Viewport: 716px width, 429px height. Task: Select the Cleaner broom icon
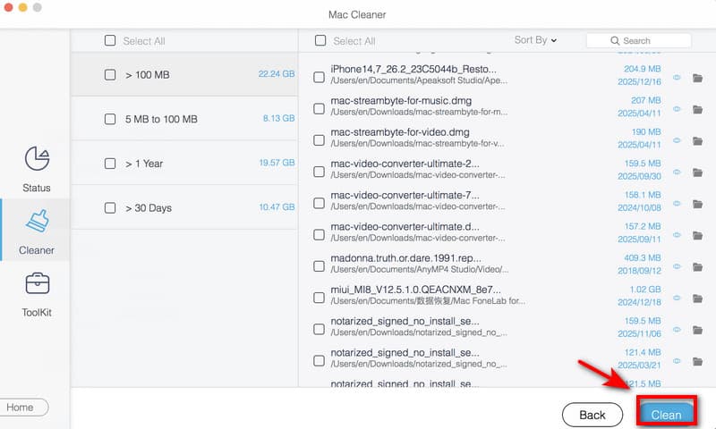click(37, 222)
